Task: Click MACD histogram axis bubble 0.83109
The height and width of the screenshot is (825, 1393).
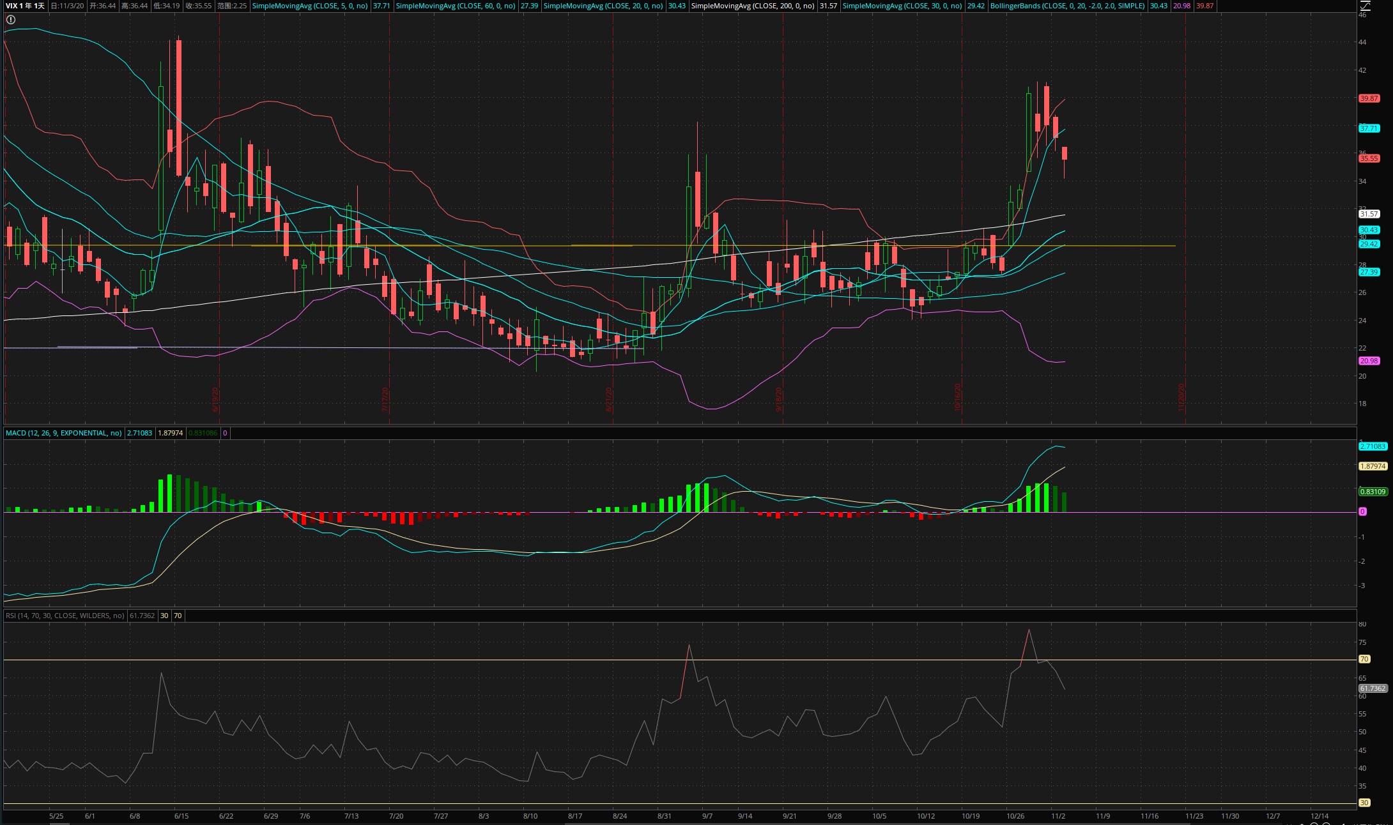Action: coord(1373,492)
